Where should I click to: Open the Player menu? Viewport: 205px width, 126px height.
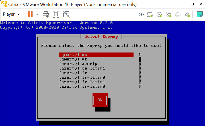[x=11, y=14]
